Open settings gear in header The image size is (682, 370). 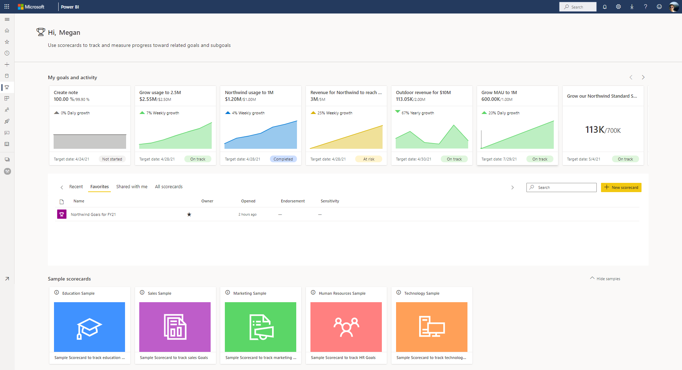(618, 7)
